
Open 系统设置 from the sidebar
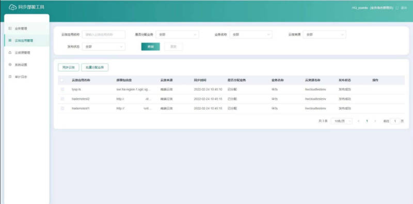point(27,65)
